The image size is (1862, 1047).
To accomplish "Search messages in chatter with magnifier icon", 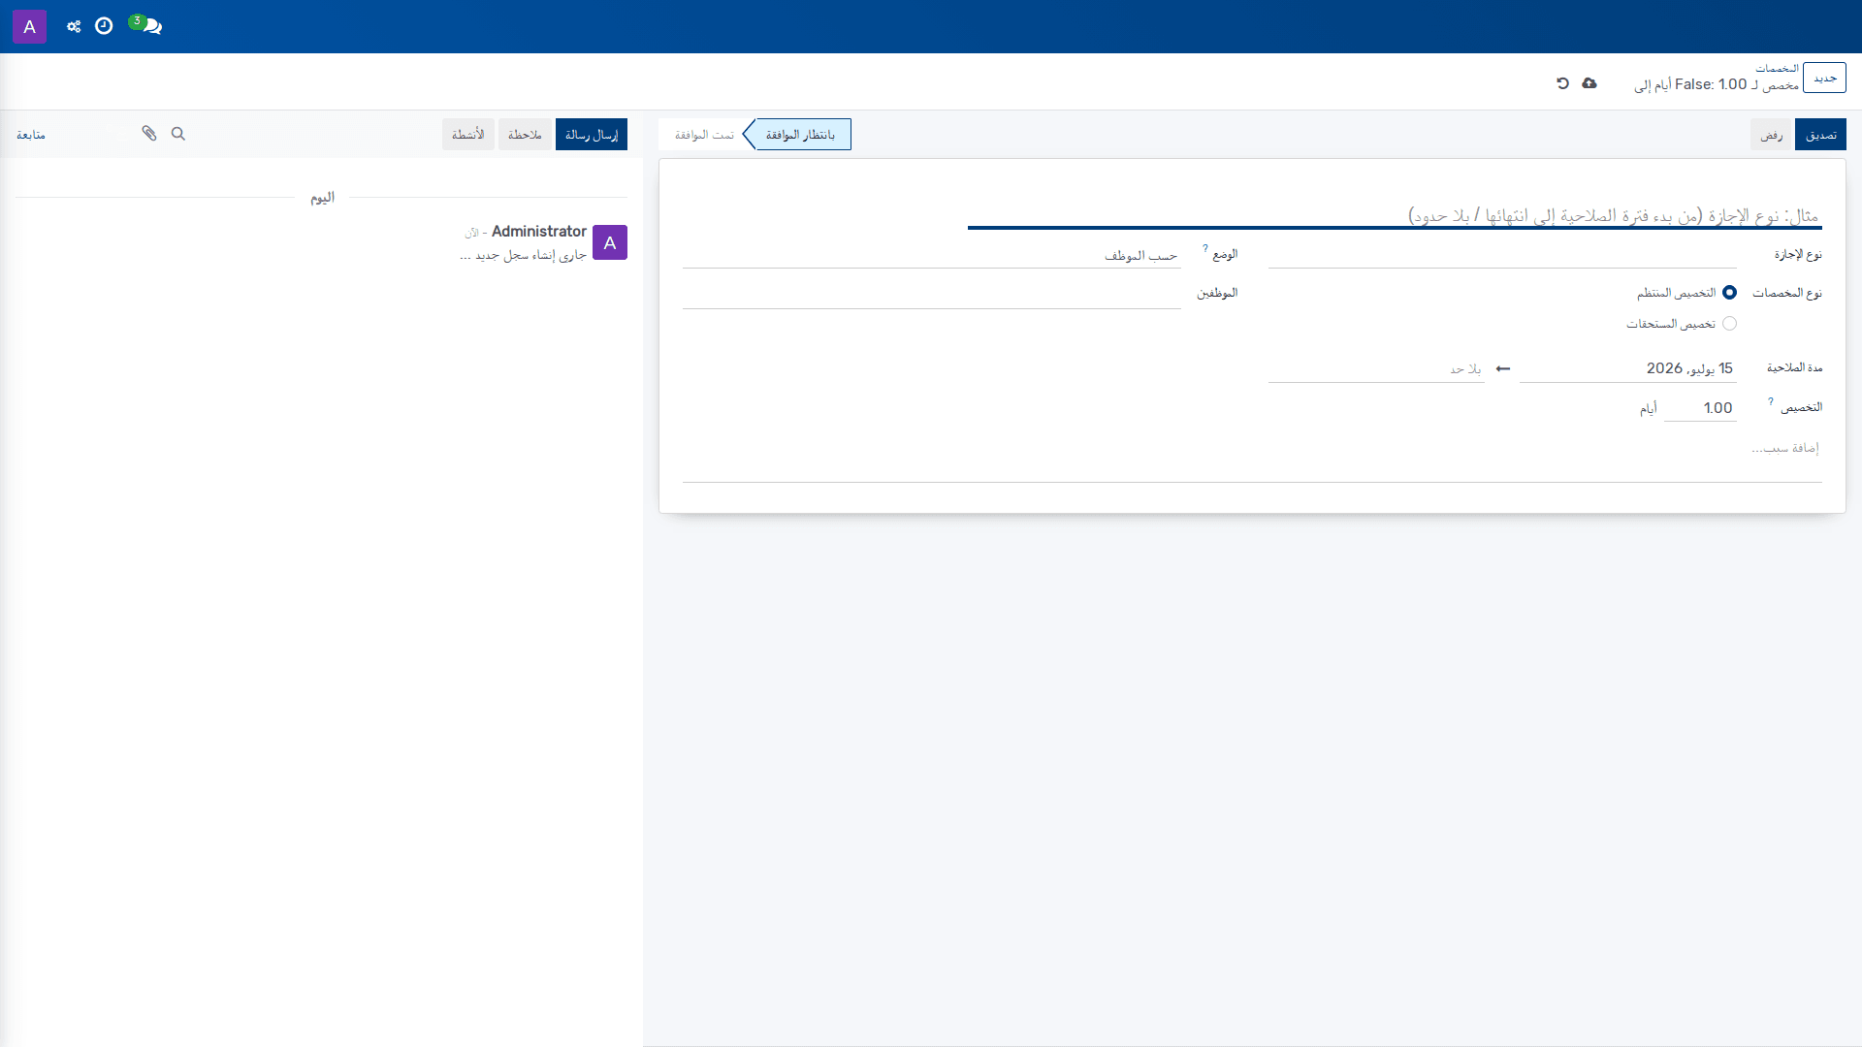I will pos(178,134).
